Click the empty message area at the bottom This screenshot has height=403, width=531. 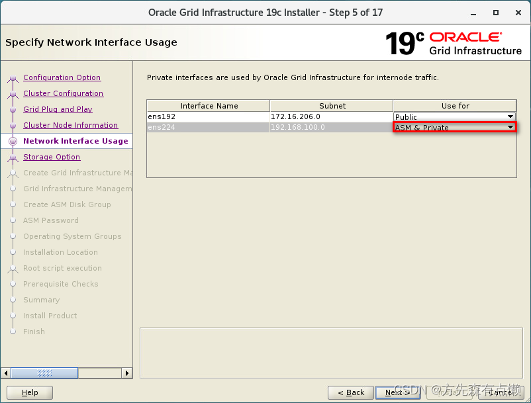(x=331, y=353)
